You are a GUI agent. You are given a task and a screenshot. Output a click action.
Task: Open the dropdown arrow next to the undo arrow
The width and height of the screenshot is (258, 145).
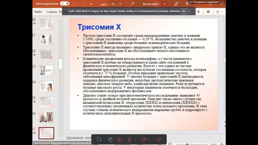tap(79, 4)
